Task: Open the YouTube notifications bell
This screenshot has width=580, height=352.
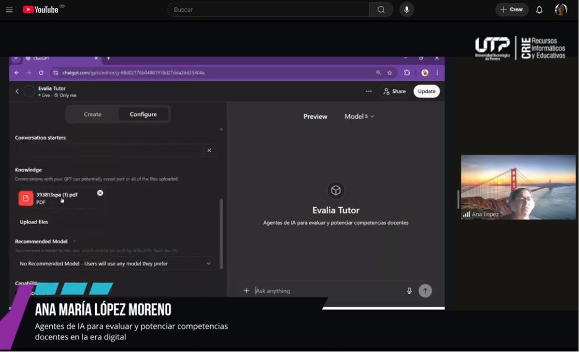Action: tap(539, 10)
